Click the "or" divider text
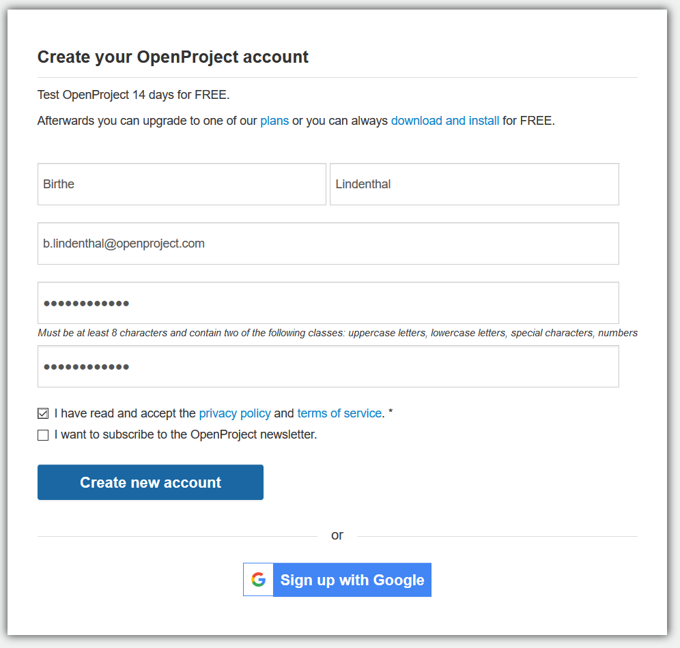The width and height of the screenshot is (680, 648). click(337, 535)
